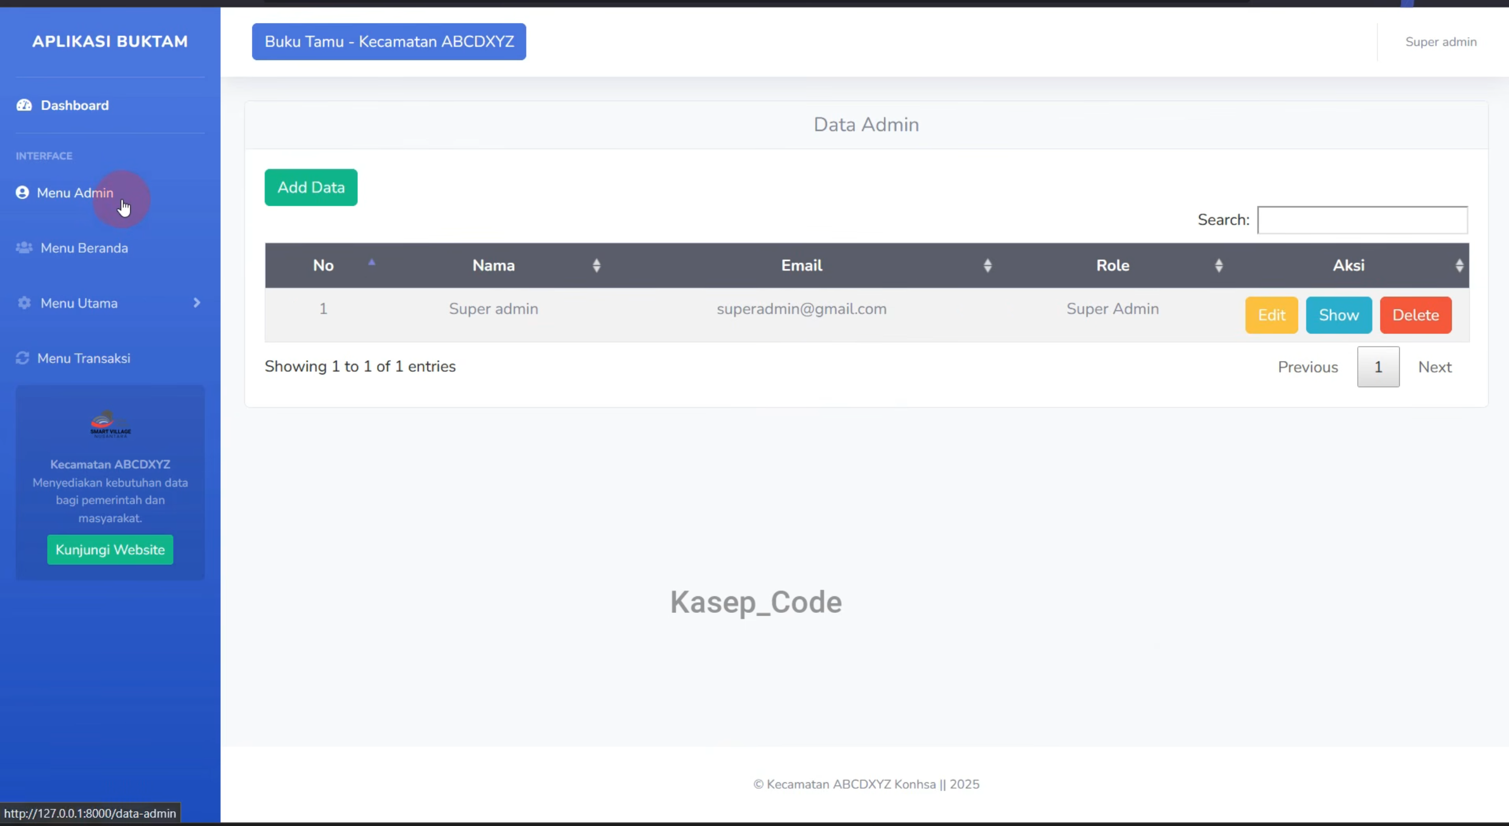This screenshot has width=1509, height=826.
Task: Click the footer copyright text
Action: point(866,784)
